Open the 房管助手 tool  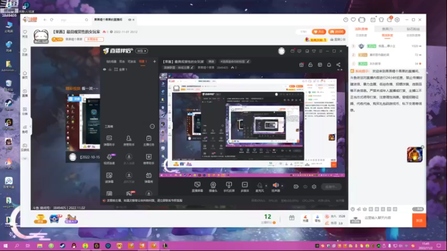click(129, 141)
